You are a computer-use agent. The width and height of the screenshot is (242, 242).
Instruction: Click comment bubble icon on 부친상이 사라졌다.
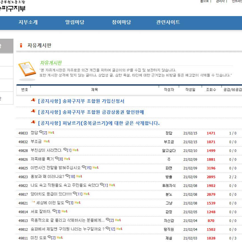click(65, 149)
